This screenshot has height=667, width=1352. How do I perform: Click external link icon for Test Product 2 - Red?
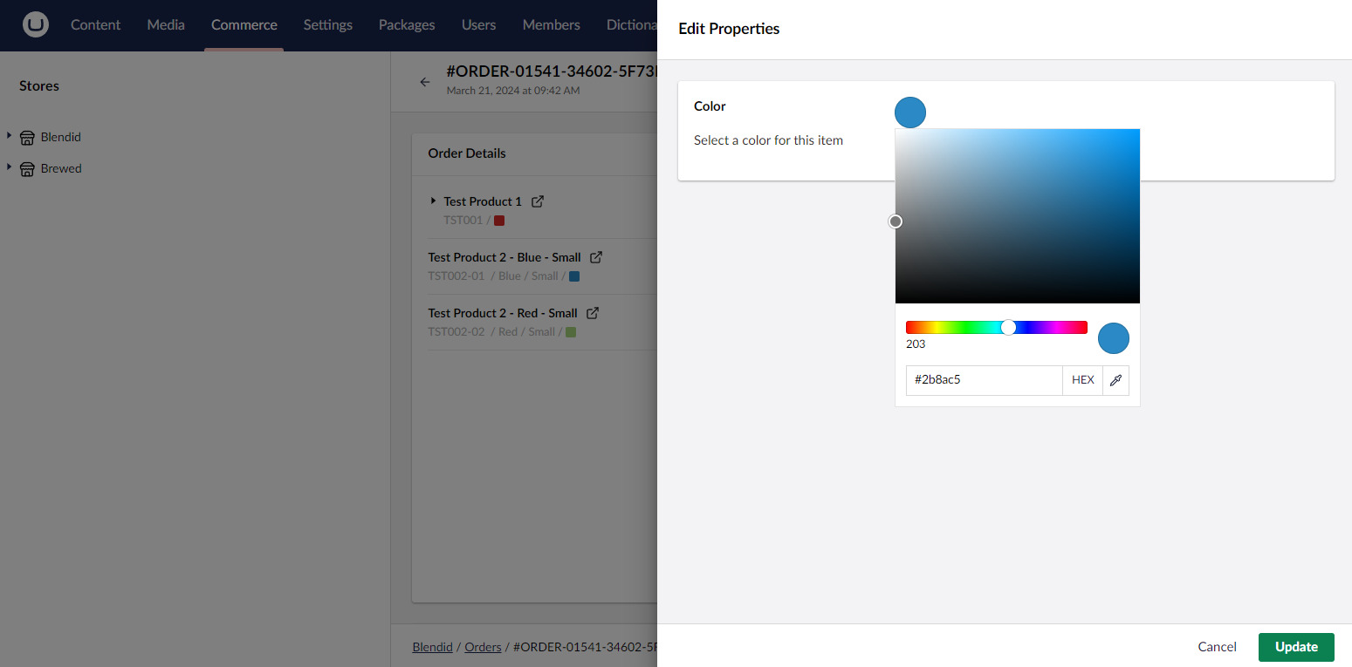[593, 312]
